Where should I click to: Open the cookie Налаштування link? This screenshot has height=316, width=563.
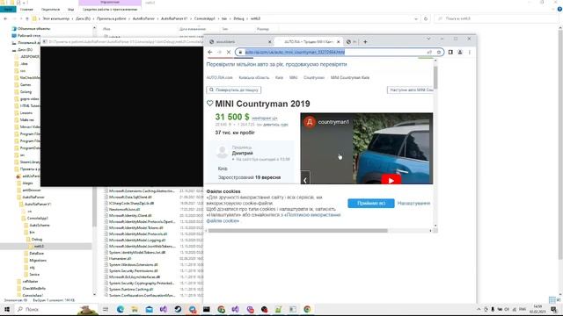(413, 203)
